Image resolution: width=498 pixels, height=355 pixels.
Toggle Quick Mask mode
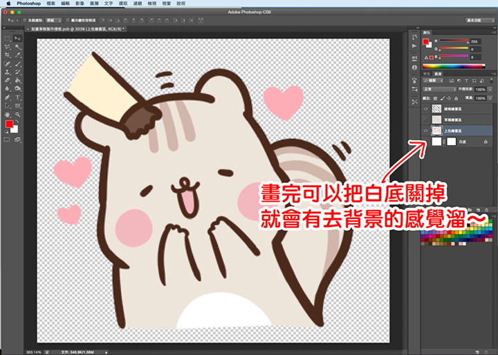click(x=7, y=140)
